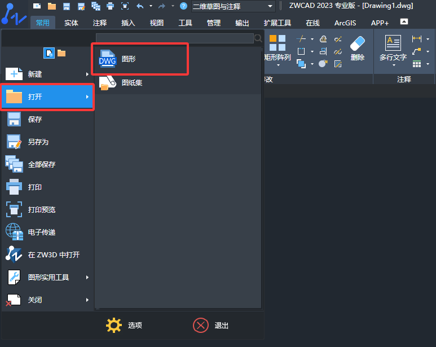Switch to the 常用 ribbon tab
Screen dimensions: 436x347
(43, 23)
